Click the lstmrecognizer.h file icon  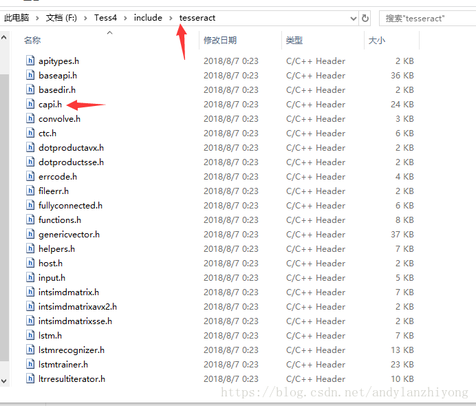(30, 350)
